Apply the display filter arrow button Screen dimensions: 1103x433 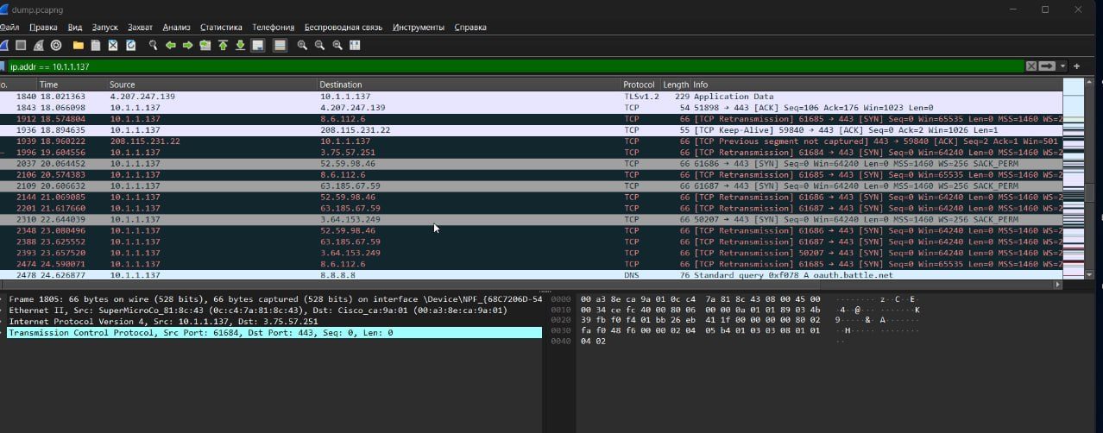tap(1047, 66)
